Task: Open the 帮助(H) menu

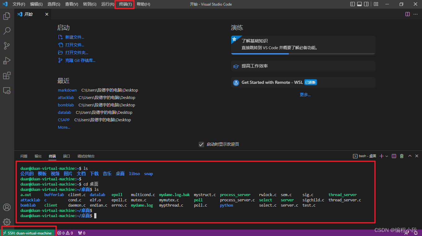Action: pos(143,4)
